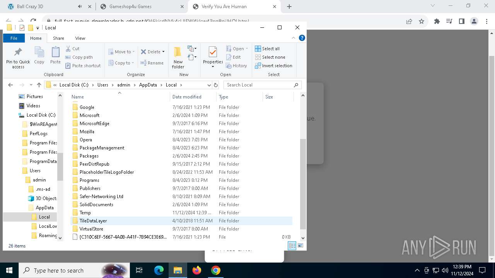
Task: Open the Chrome extensions puzzle icon
Action: [x=437, y=22]
